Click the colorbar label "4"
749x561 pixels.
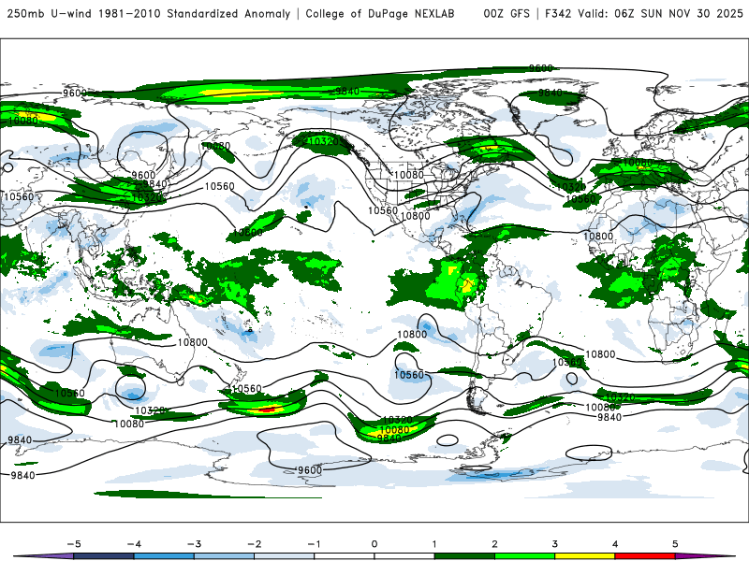tap(615, 544)
